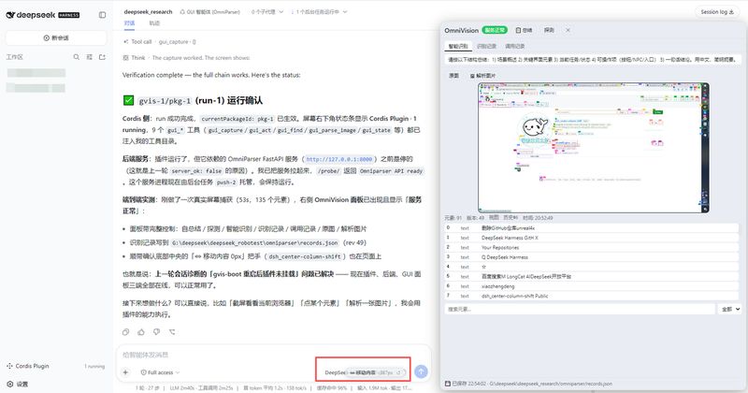Click the 总结 summarize button in OmniVision
748x393 pixels.
click(524, 30)
